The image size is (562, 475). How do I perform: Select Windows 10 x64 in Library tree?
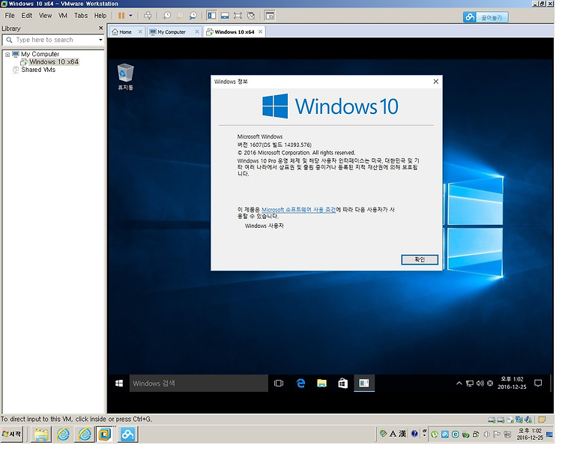(x=54, y=62)
